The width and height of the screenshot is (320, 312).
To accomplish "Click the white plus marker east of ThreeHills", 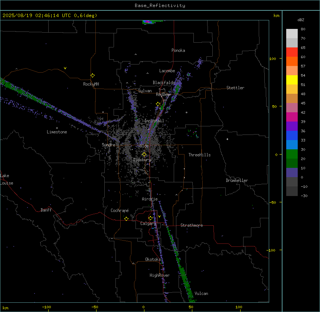I will coord(227,139).
